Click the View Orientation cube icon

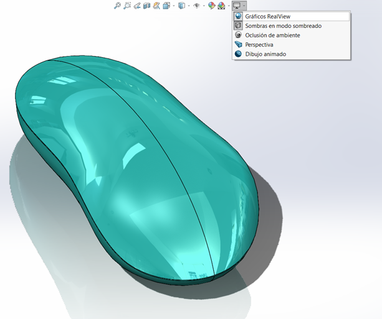tap(166, 6)
